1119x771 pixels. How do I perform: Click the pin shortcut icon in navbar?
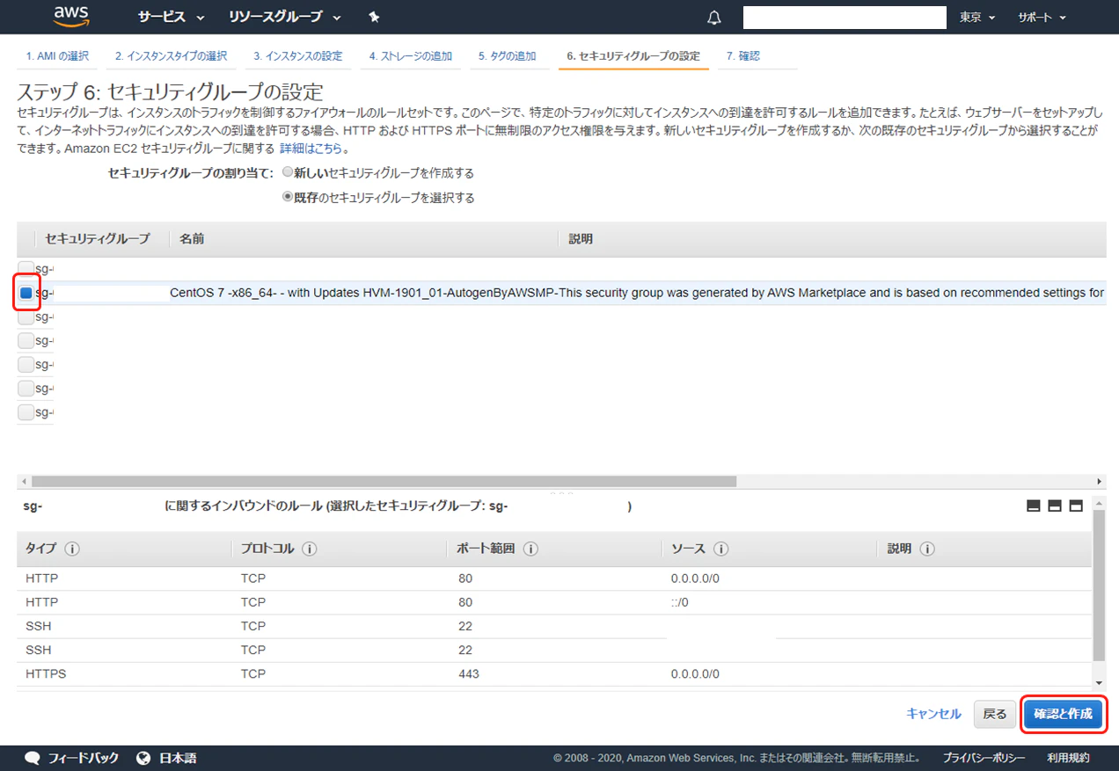click(373, 18)
